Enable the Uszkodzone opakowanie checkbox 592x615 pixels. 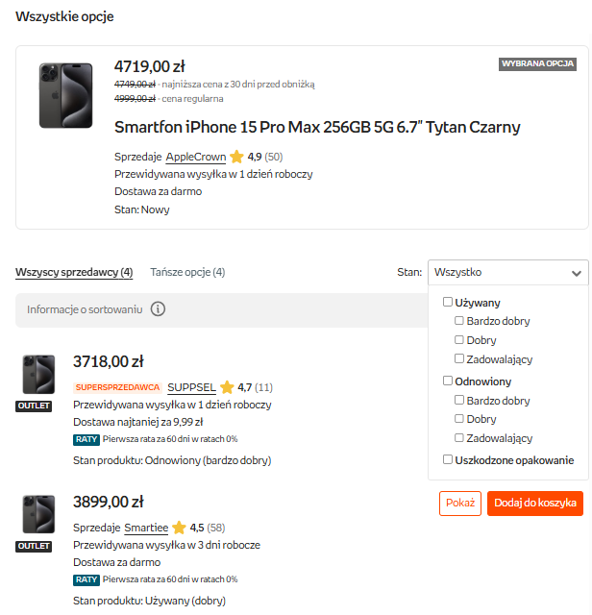click(x=448, y=459)
